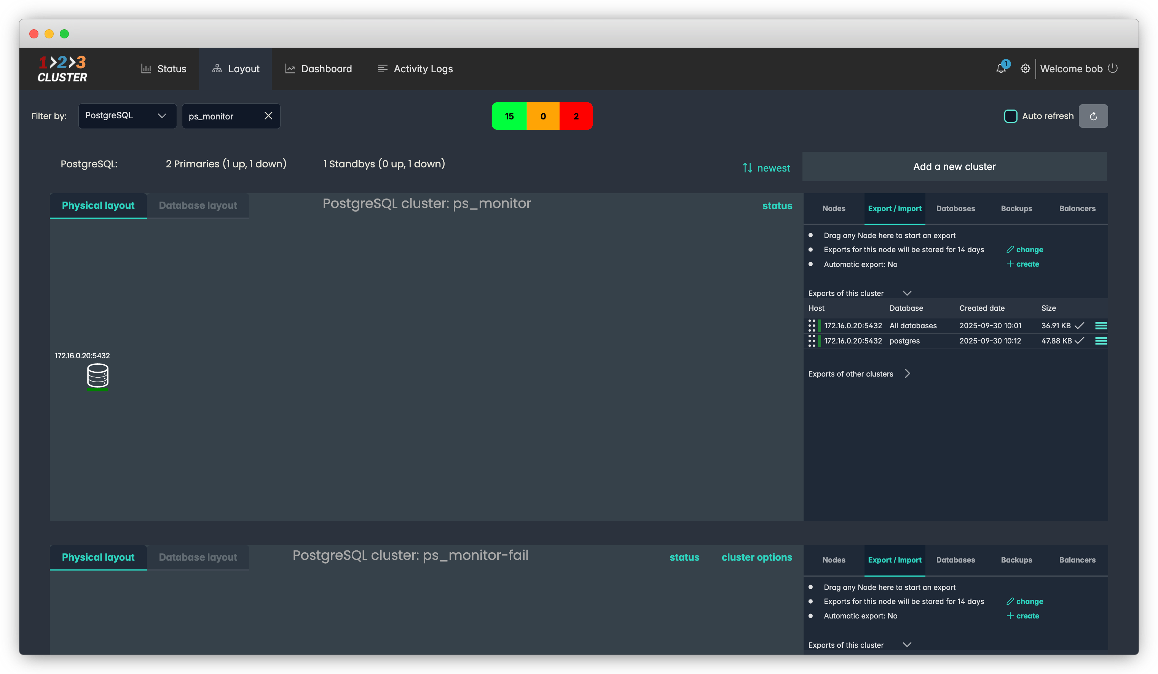Click the notification bell icon

(x=1001, y=69)
